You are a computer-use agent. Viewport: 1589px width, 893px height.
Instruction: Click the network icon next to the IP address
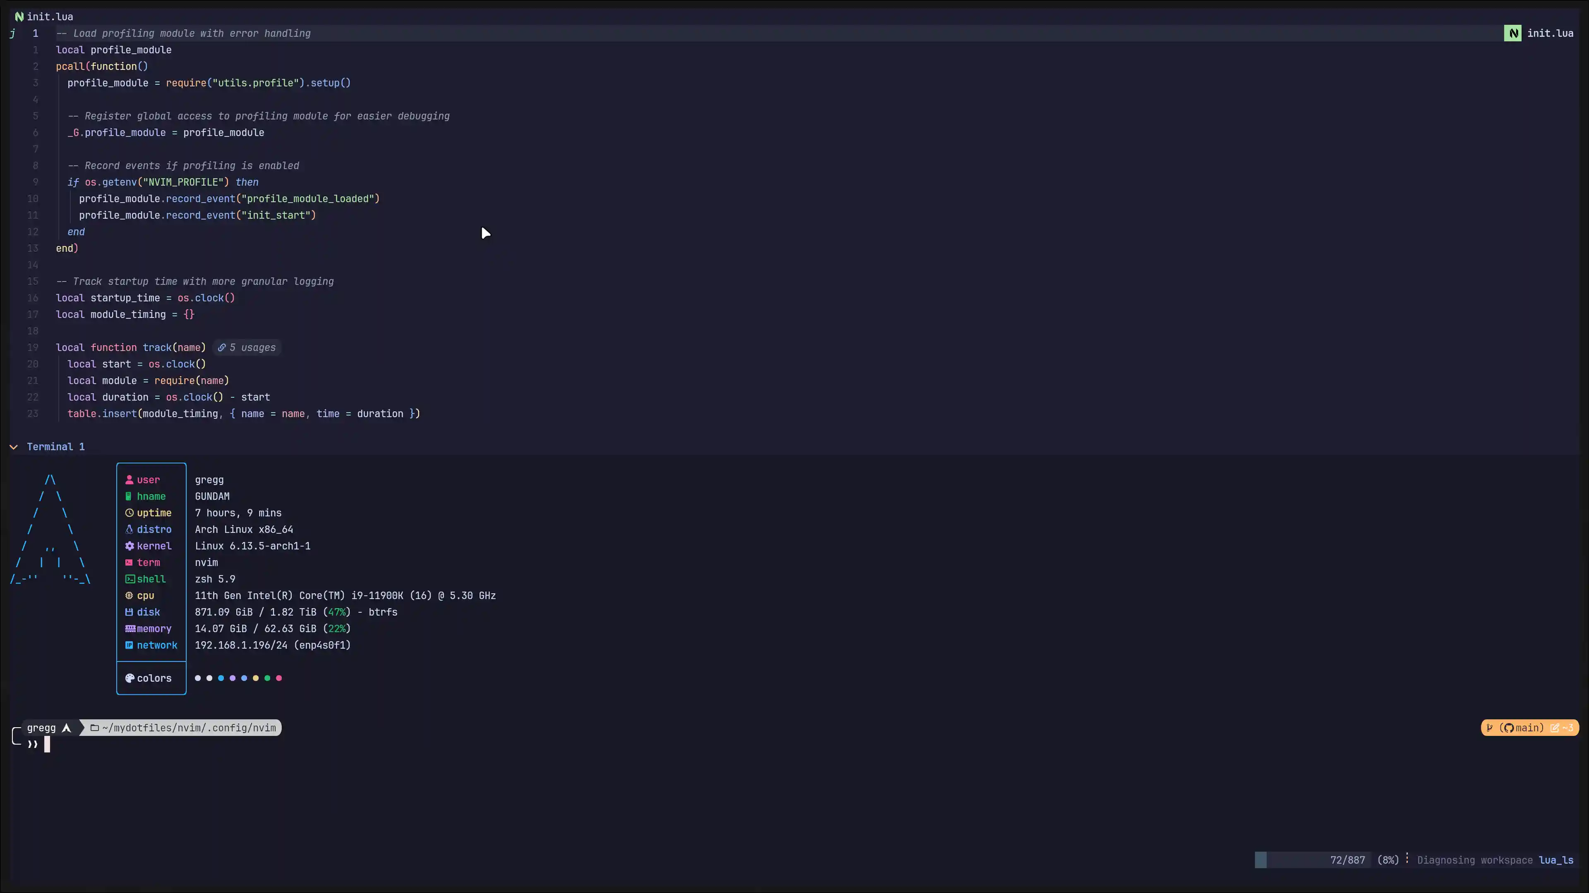coord(130,645)
